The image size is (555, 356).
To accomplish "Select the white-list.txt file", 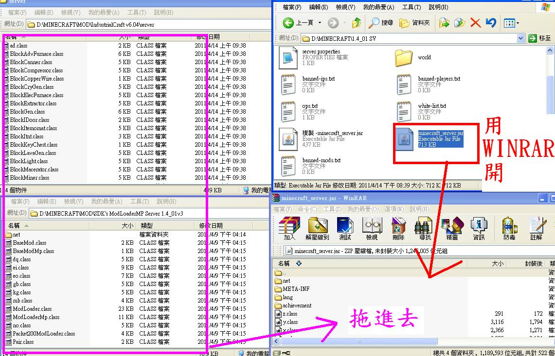I will point(421,112).
